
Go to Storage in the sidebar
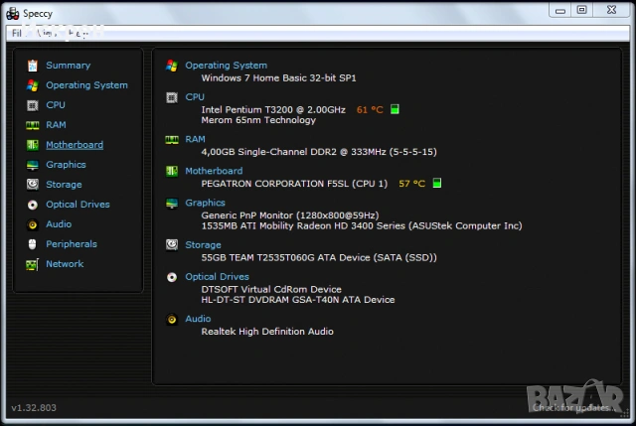tap(64, 185)
